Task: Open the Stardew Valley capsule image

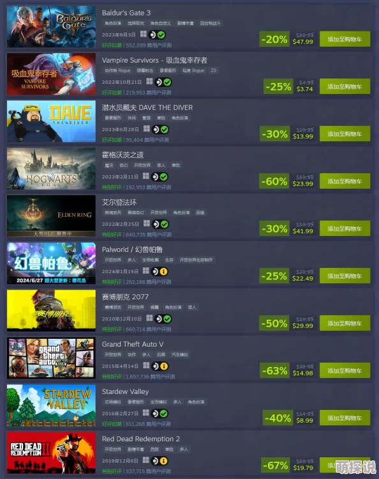Action: point(51,405)
